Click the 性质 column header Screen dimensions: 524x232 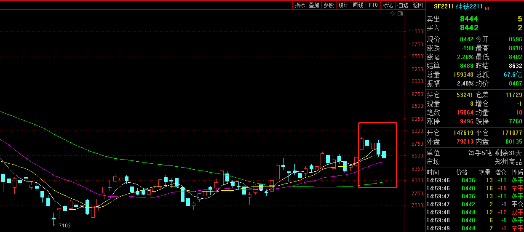tap(517, 172)
